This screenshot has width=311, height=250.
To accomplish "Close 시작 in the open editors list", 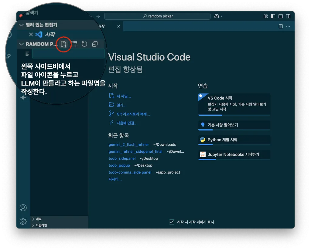I will (31, 35).
